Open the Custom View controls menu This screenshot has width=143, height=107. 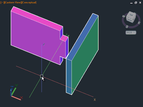[x=13, y=2]
